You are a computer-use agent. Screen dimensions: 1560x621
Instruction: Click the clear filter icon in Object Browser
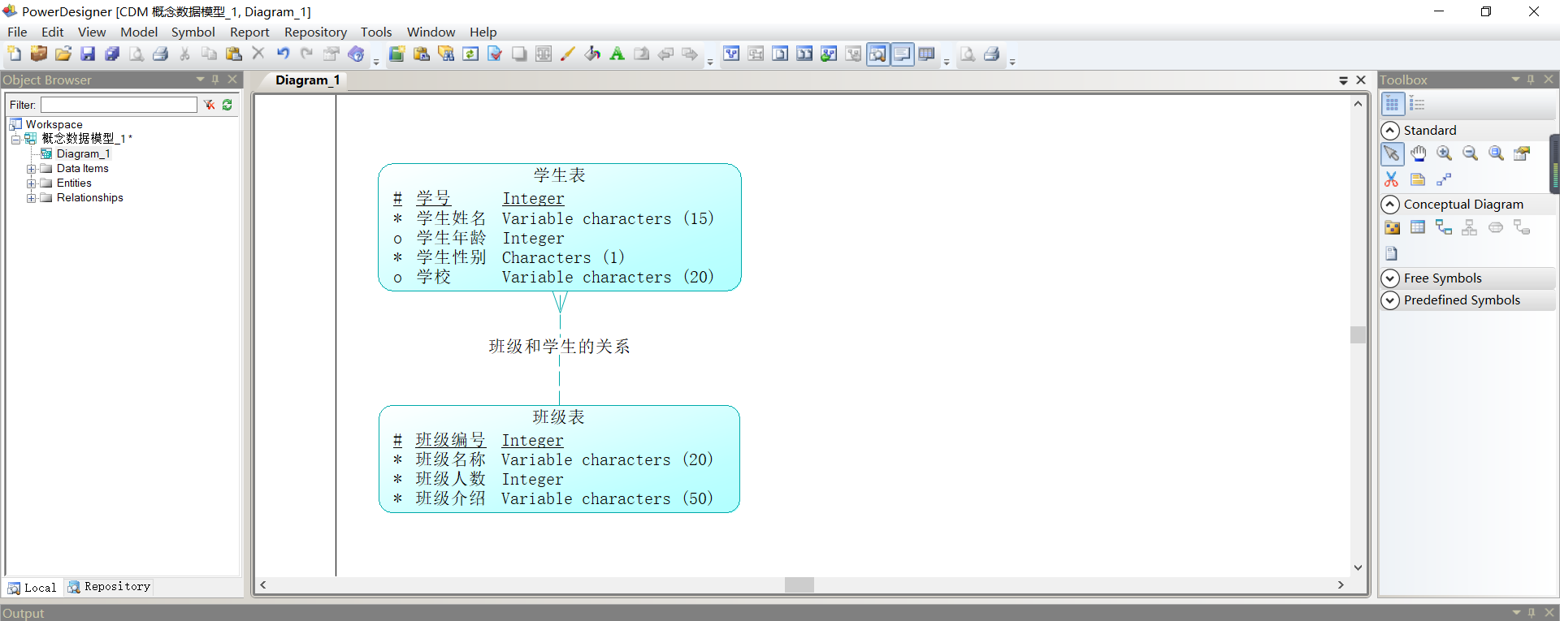point(210,105)
